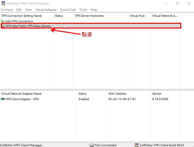Screen dimensions: 194x147
Task: Open the Tools menu
Action: coord(83,10)
